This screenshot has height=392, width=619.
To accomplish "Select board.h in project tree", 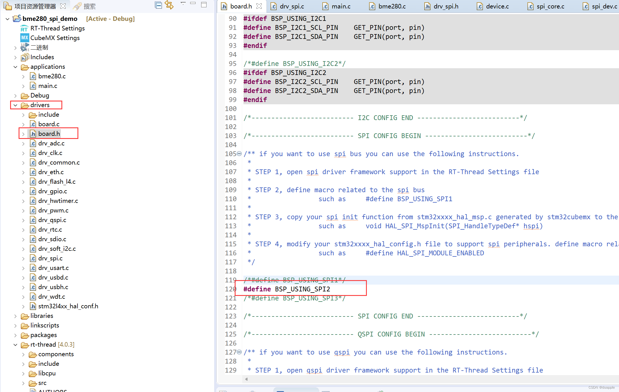I will 49,134.
